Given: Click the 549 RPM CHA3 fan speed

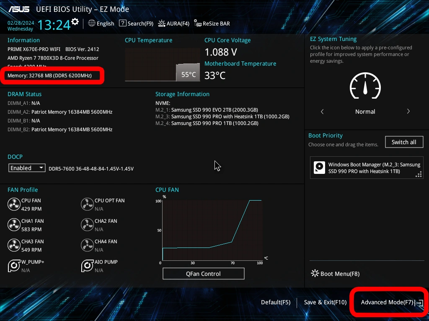Looking at the screenshot, I should click(31, 250).
